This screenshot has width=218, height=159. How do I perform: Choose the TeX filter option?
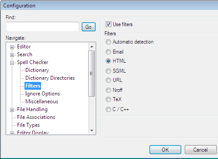point(108,99)
